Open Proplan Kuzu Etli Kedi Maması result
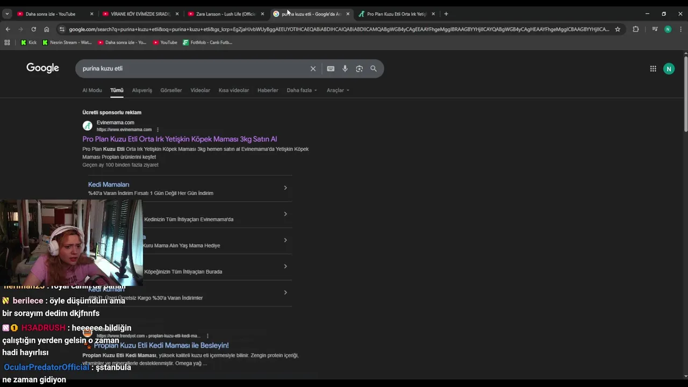 (161, 346)
